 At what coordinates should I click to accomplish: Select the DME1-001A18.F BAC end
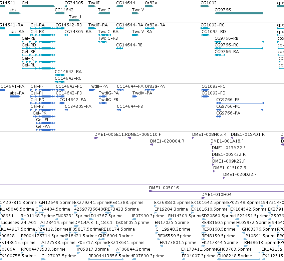(211, 145)
